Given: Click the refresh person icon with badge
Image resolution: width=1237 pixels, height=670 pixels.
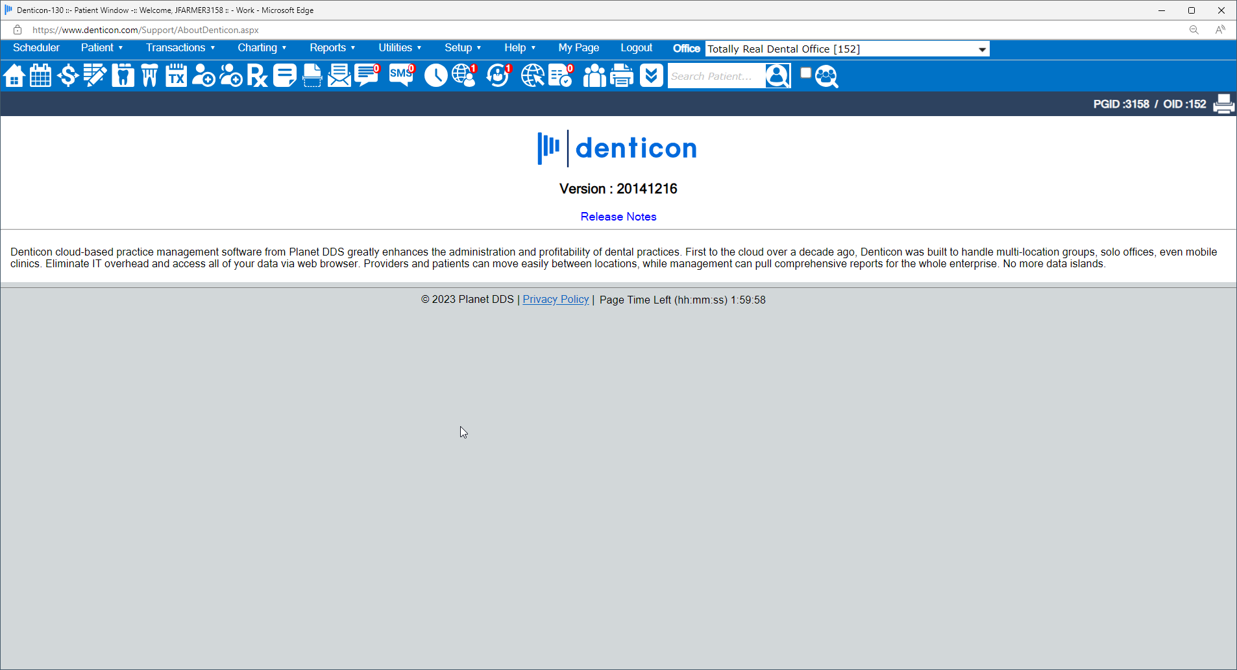Looking at the screenshot, I should pyautogui.click(x=499, y=75).
